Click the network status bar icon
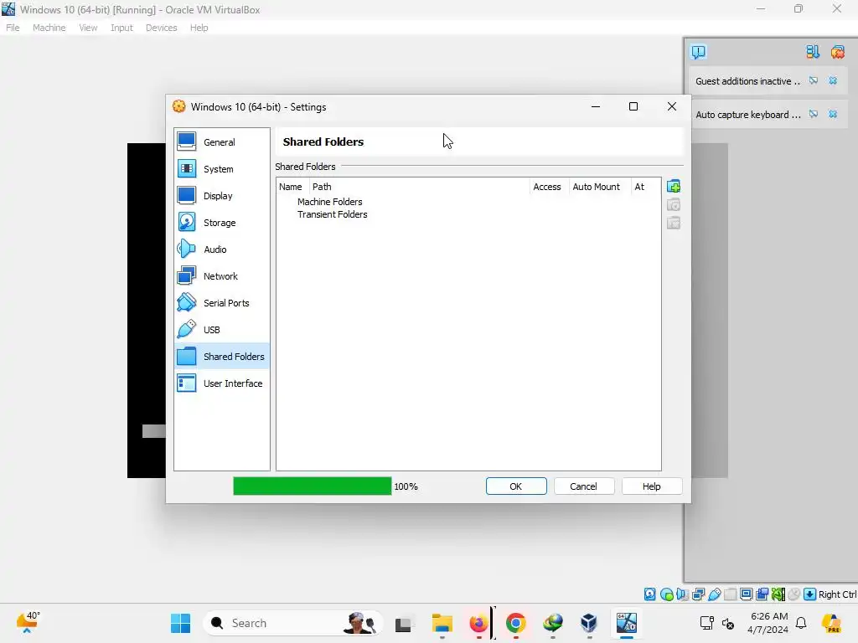This screenshot has width=858, height=643. coord(698,594)
